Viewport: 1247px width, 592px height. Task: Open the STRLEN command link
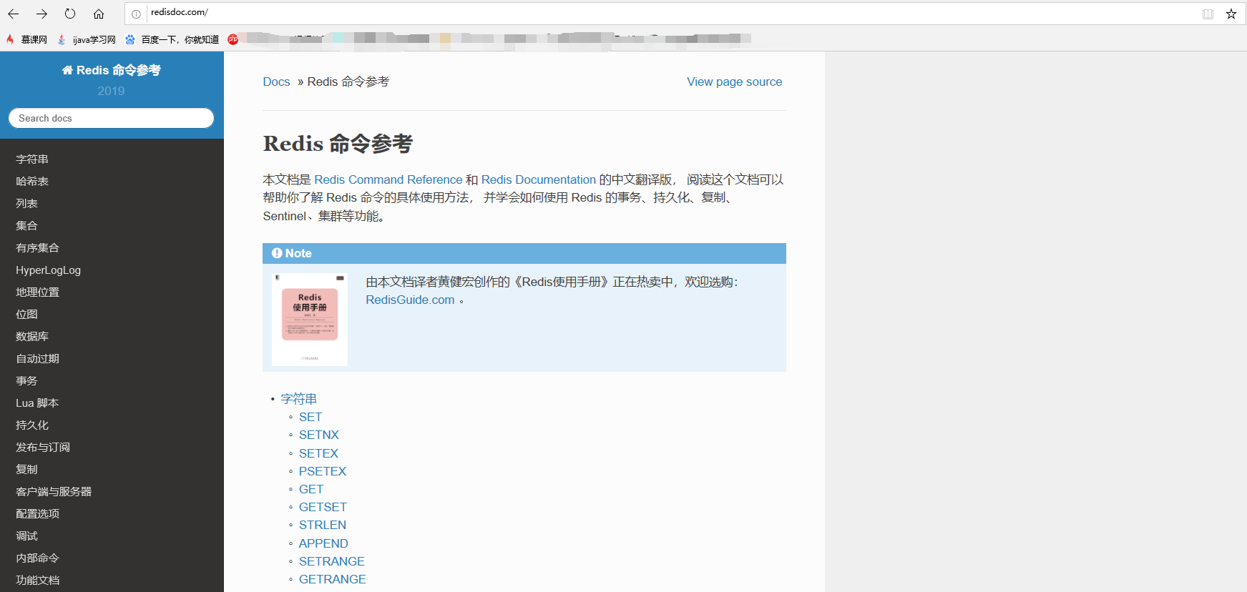click(323, 525)
